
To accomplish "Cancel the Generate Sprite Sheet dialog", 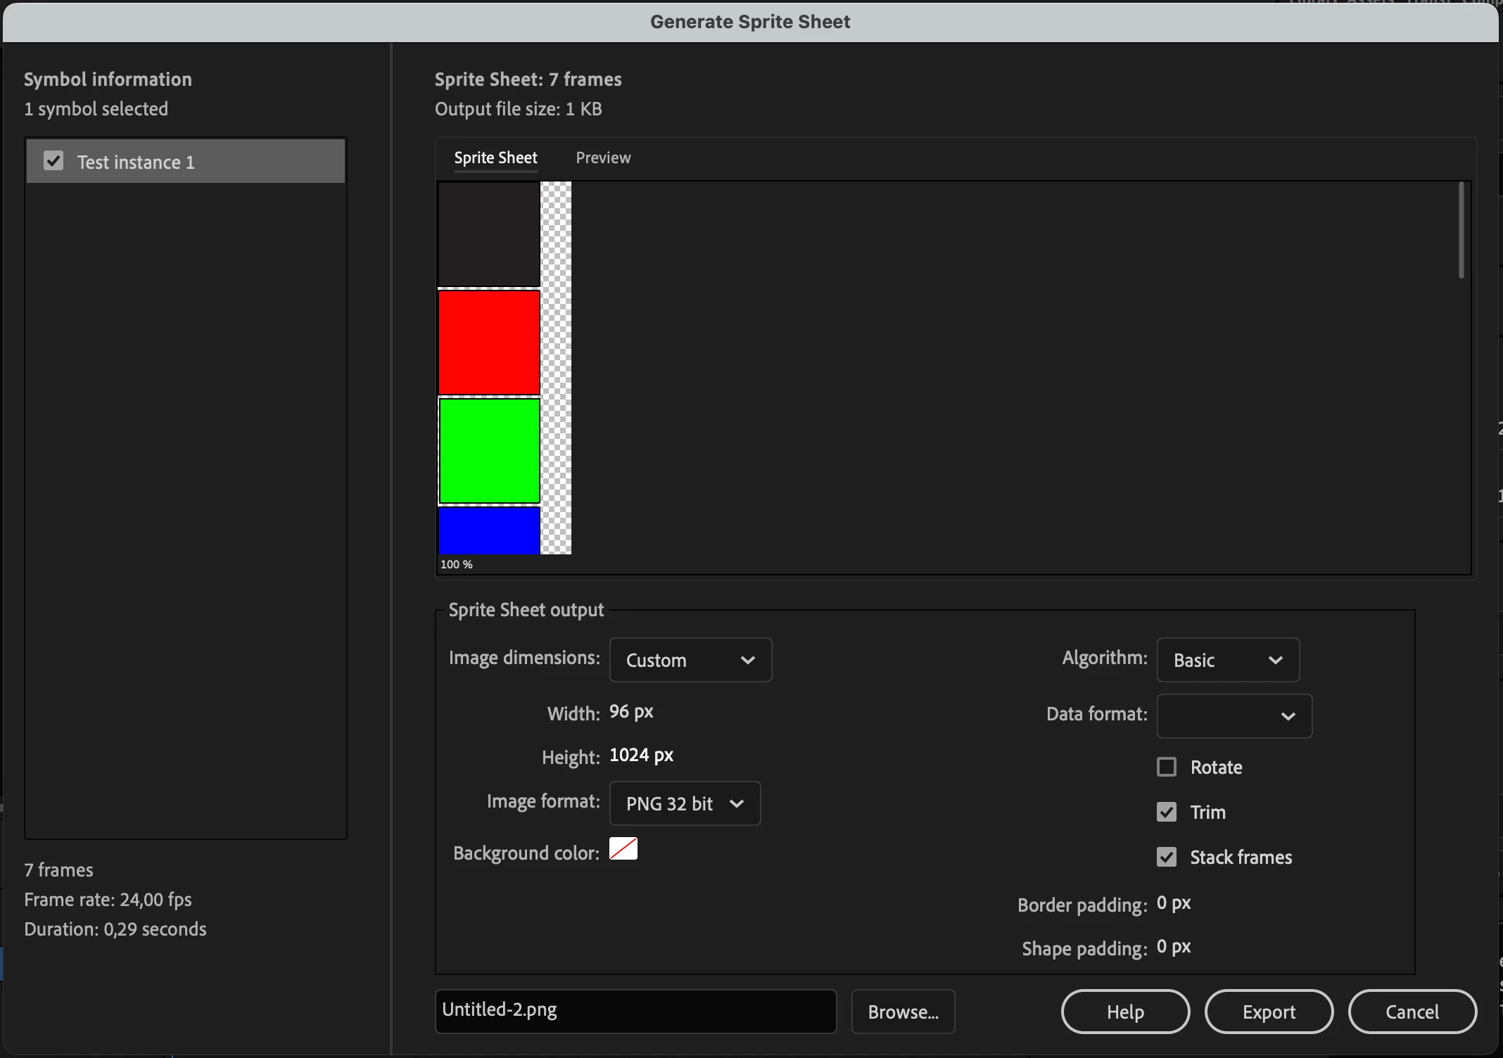I will click(x=1412, y=1012).
